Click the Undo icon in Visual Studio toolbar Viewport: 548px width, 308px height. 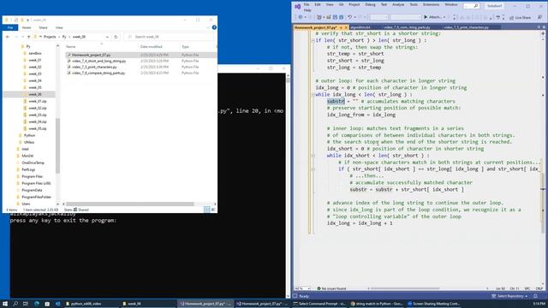click(349, 17)
